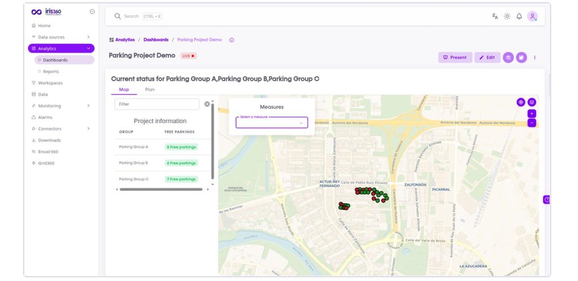
Task: Click the Grid360 bolt icon
Action: click(x=33, y=163)
